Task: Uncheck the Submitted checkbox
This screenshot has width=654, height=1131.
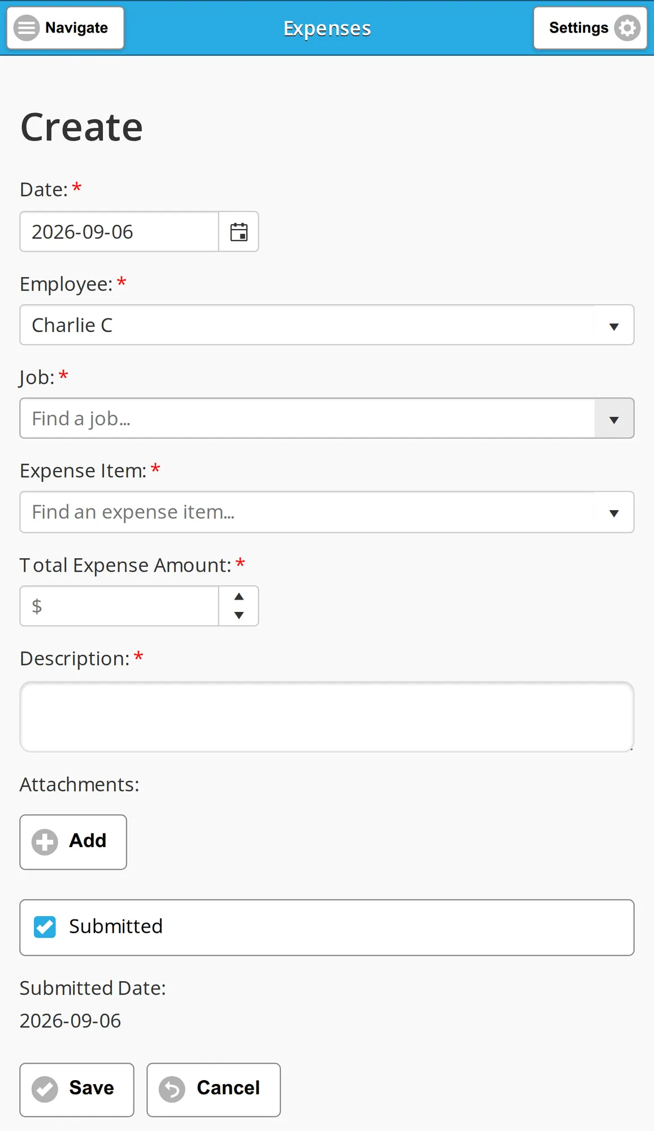Action: coord(45,927)
